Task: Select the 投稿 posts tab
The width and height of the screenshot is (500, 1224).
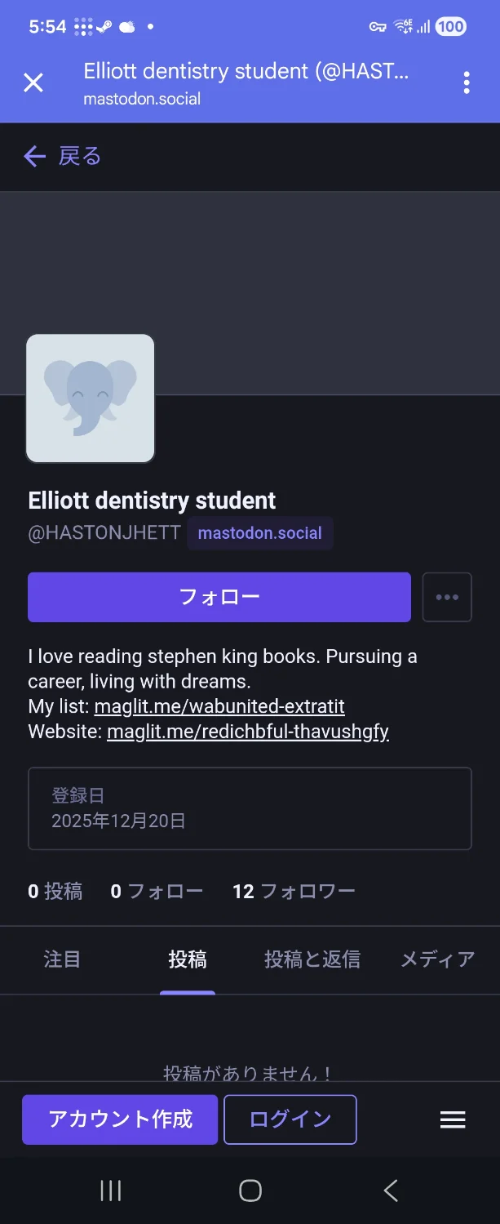Action: (x=188, y=959)
